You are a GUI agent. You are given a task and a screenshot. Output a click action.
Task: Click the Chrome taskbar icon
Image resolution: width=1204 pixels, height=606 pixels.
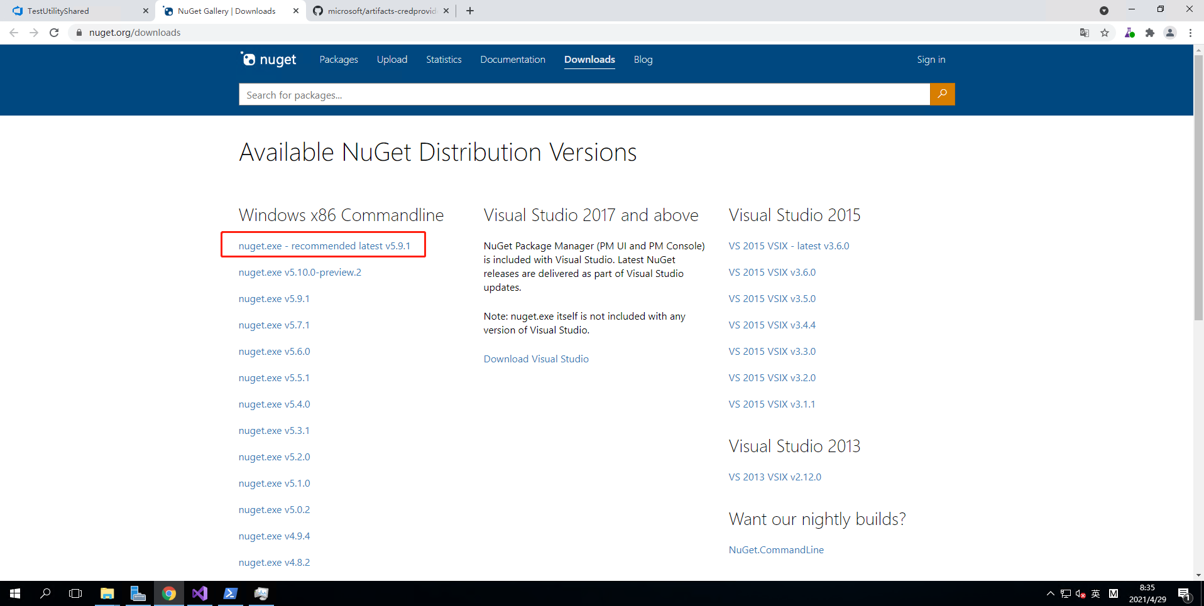point(169,593)
